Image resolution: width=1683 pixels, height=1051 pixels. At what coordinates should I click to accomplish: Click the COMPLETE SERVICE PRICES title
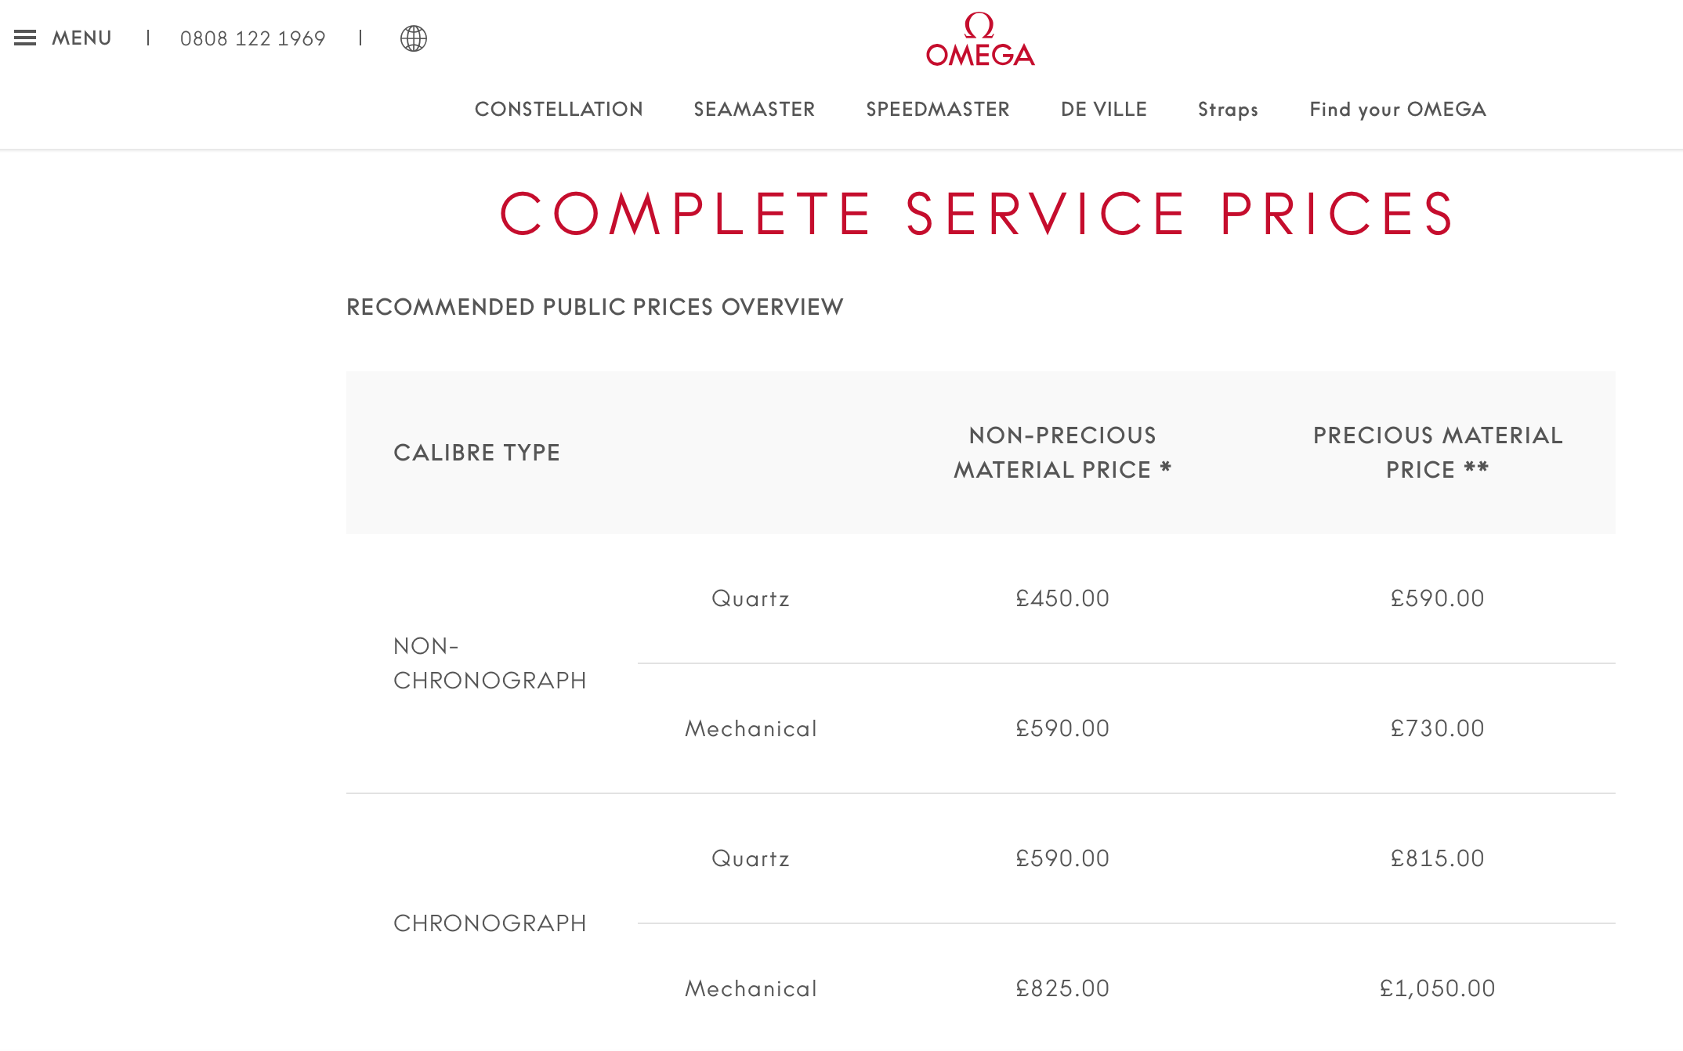pos(977,214)
